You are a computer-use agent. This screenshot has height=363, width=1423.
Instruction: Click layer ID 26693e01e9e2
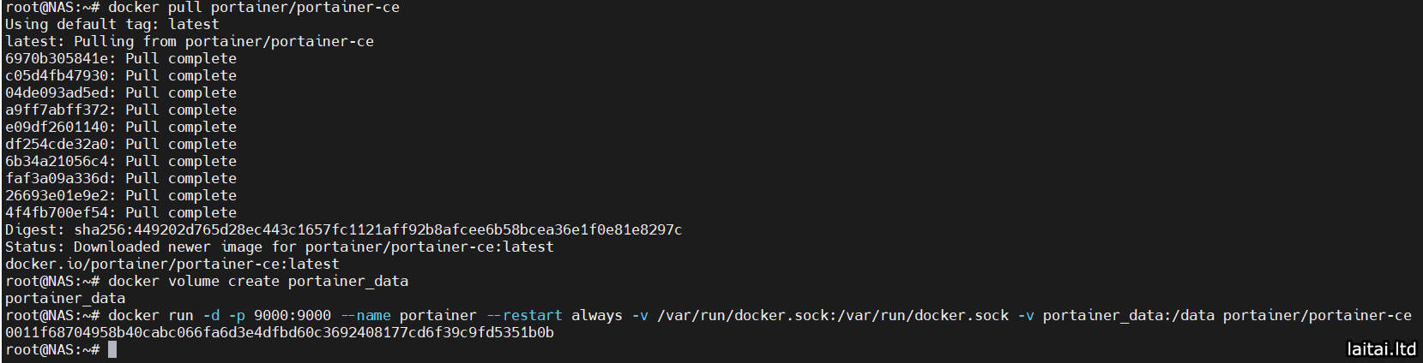click(57, 195)
